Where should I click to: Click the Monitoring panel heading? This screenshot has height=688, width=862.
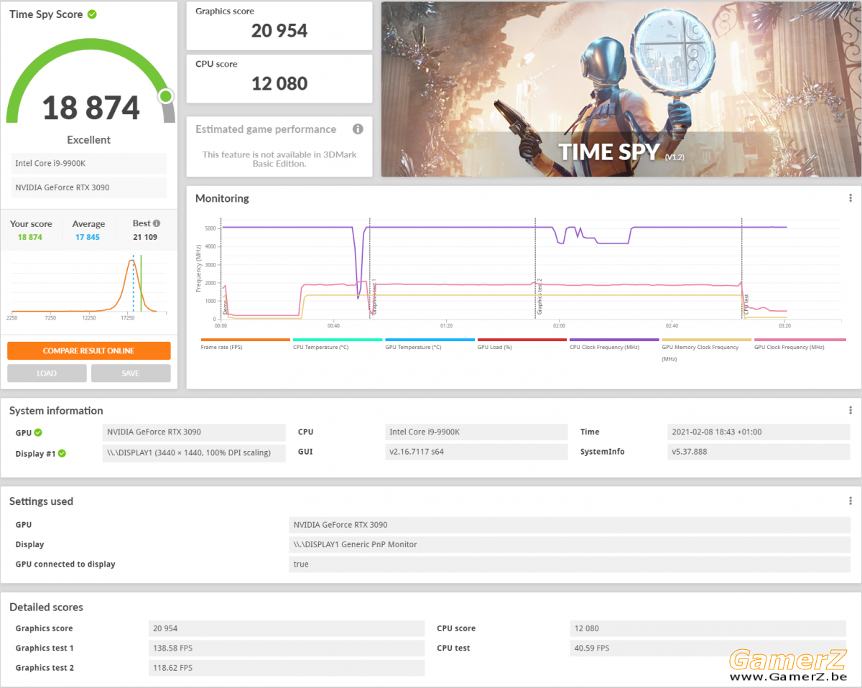pos(222,198)
